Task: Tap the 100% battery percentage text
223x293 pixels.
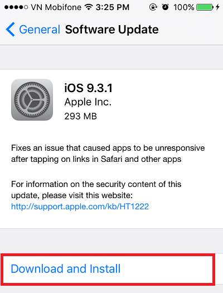Action: [x=184, y=7]
